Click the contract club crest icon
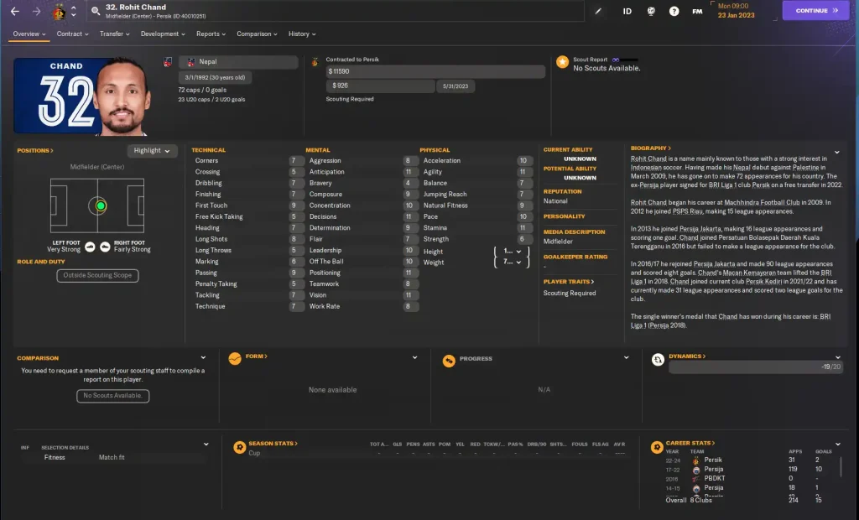The width and height of the screenshot is (859, 520). 315,62
